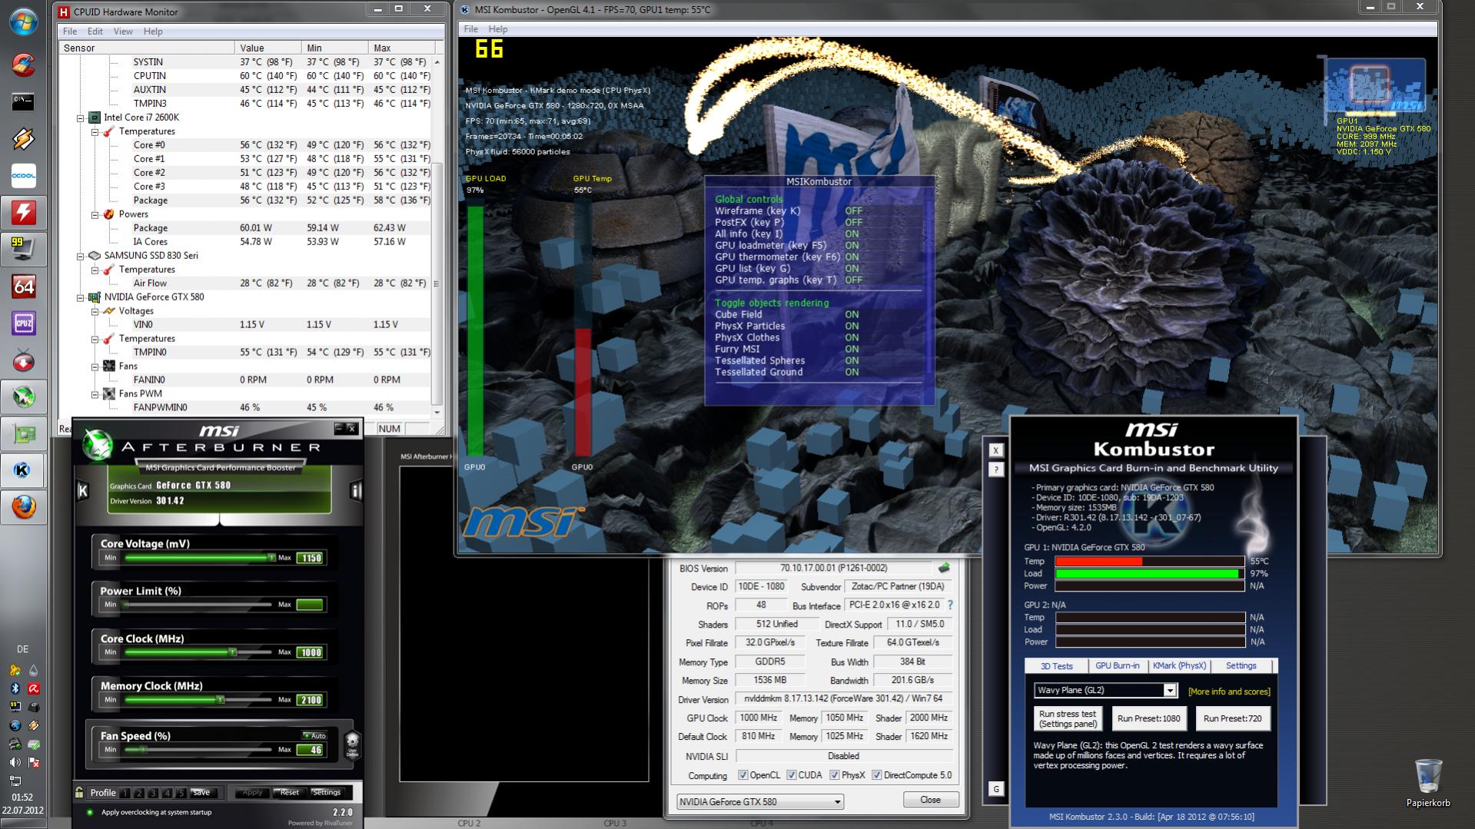The height and width of the screenshot is (829, 1475).
Task: Click the Core Clock value field 1000
Action: (311, 652)
